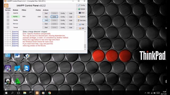Start the Tomcat module
The image size is (170, 95).
coord(46,27)
